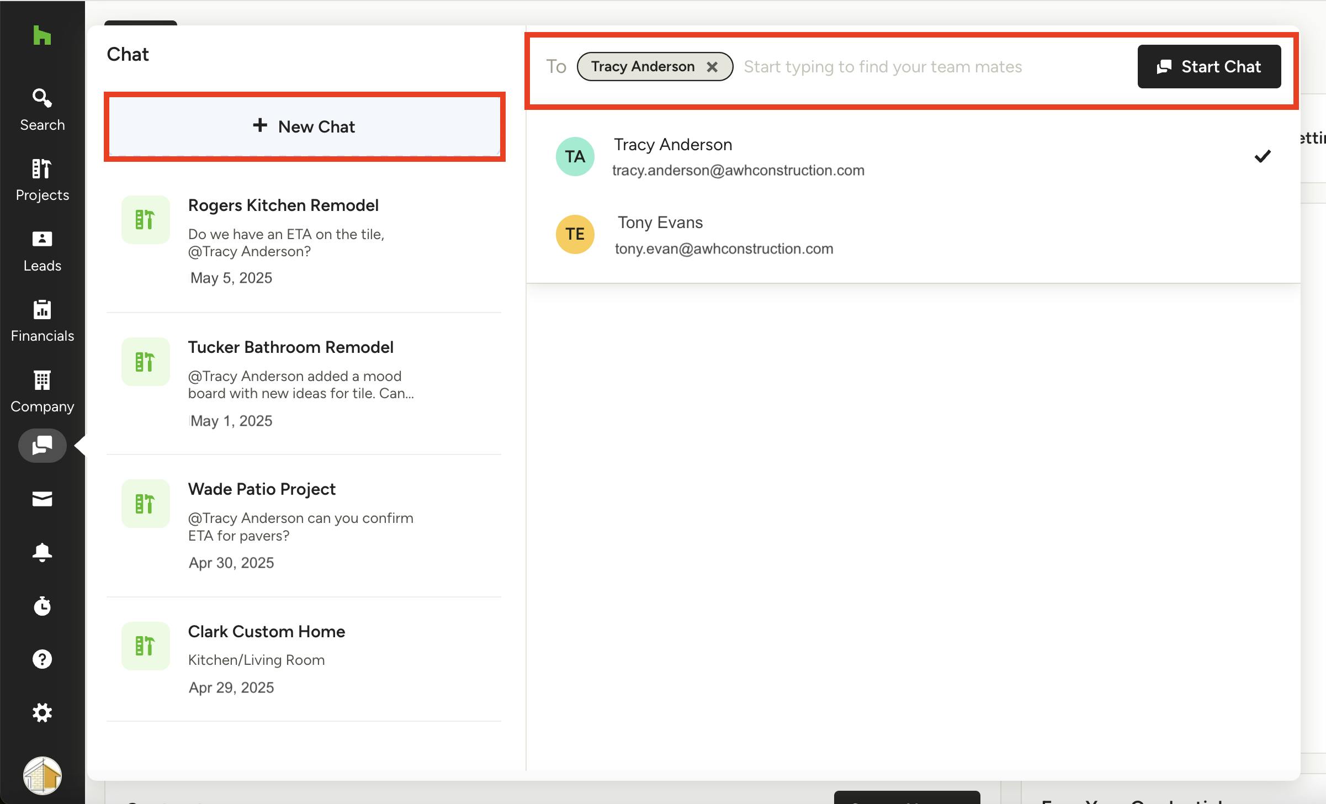The image size is (1326, 804).
Task: Go to Projects in the sidebar
Action: pyautogui.click(x=42, y=180)
